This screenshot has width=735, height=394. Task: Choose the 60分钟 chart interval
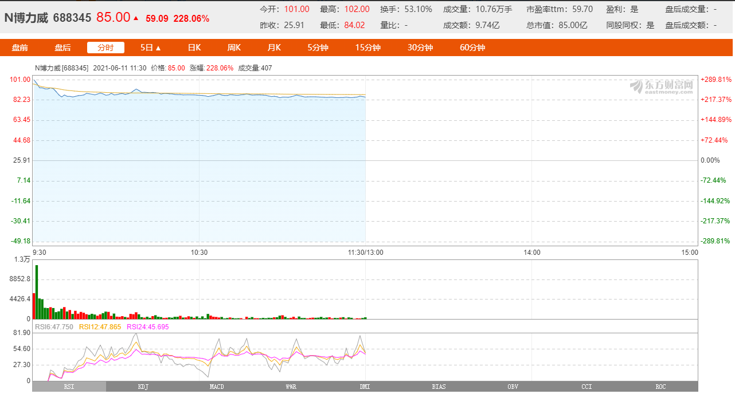tap(472, 48)
